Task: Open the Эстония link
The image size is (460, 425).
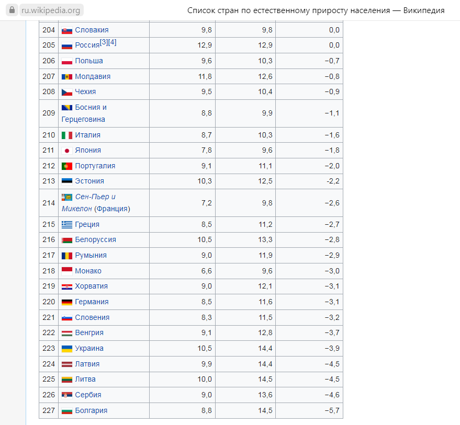Action: pos(89,181)
